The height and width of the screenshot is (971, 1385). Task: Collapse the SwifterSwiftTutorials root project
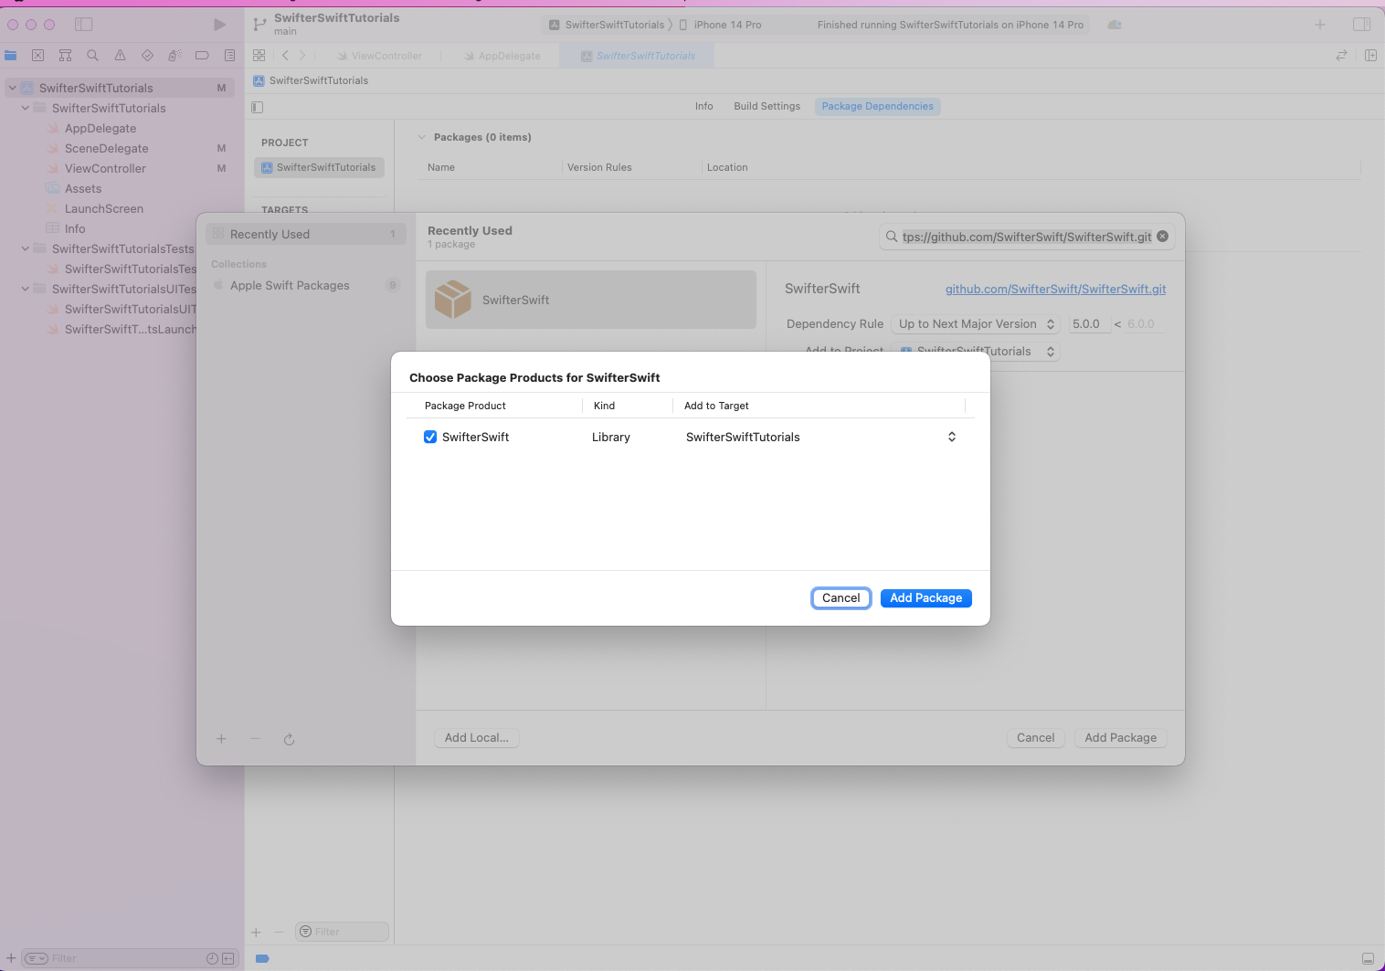tap(12, 89)
